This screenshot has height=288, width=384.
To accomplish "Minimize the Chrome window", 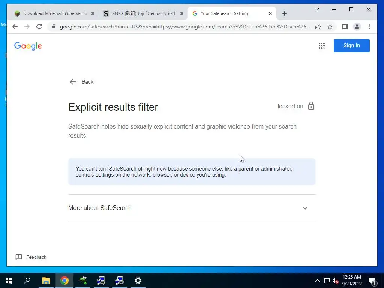I will 334,9.
